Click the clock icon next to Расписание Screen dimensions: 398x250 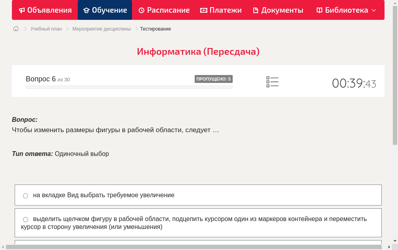pyautogui.click(x=141, y=10)
